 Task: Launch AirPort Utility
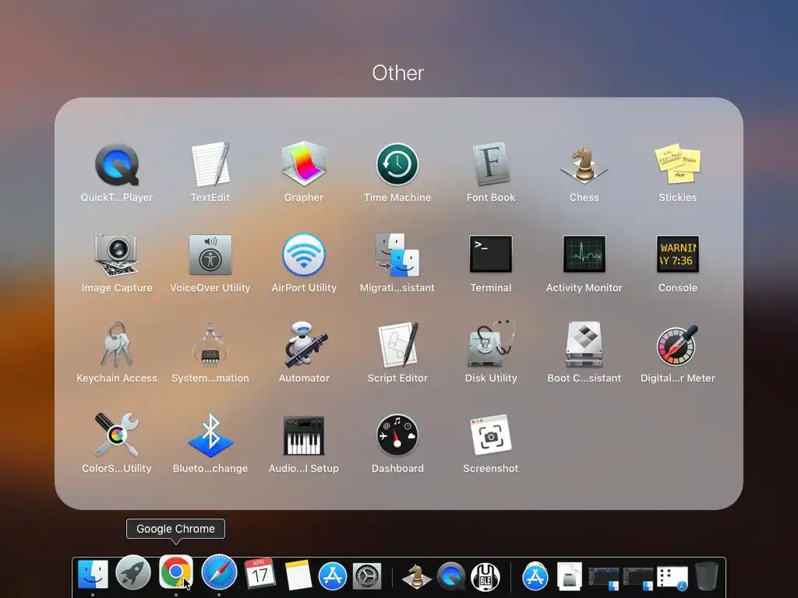[x=304, y=255]
